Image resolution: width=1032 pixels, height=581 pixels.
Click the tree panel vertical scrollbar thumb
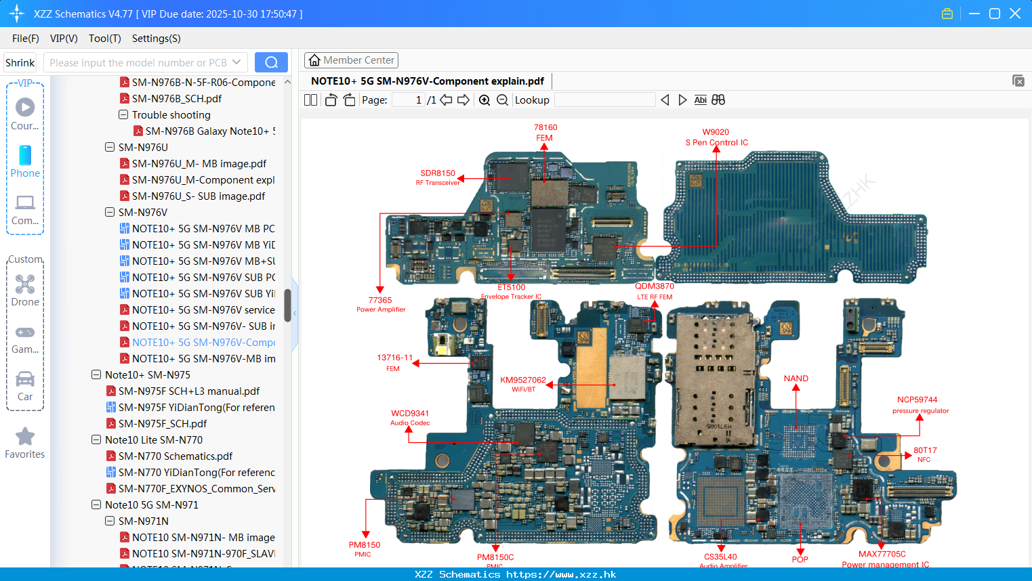pos(287,305)
